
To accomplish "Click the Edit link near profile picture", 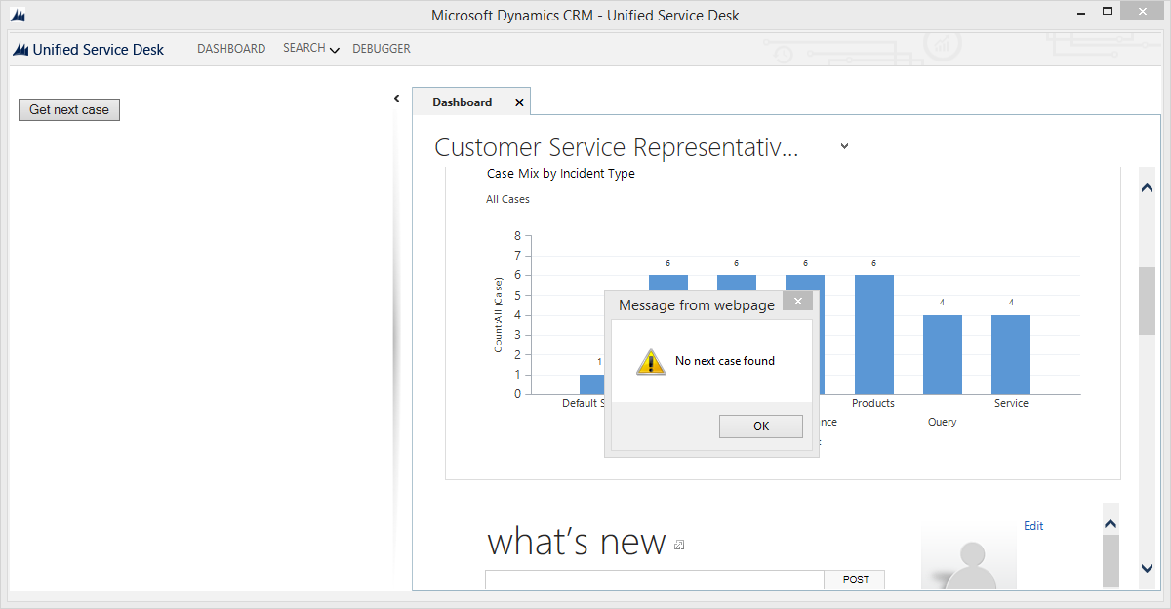I will click(x=1033, y=526).
